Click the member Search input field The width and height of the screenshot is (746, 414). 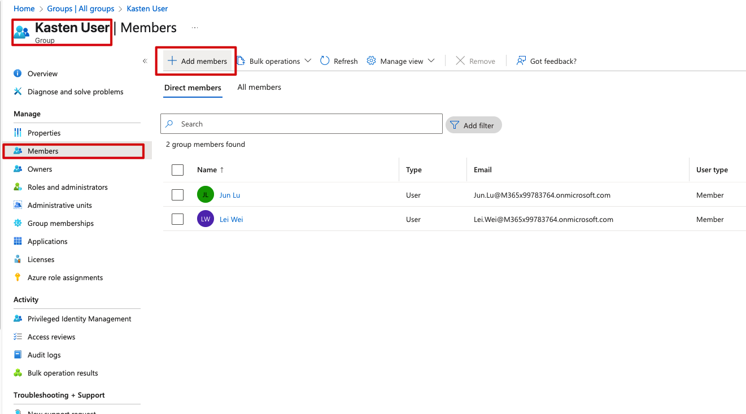coord(302,124)
